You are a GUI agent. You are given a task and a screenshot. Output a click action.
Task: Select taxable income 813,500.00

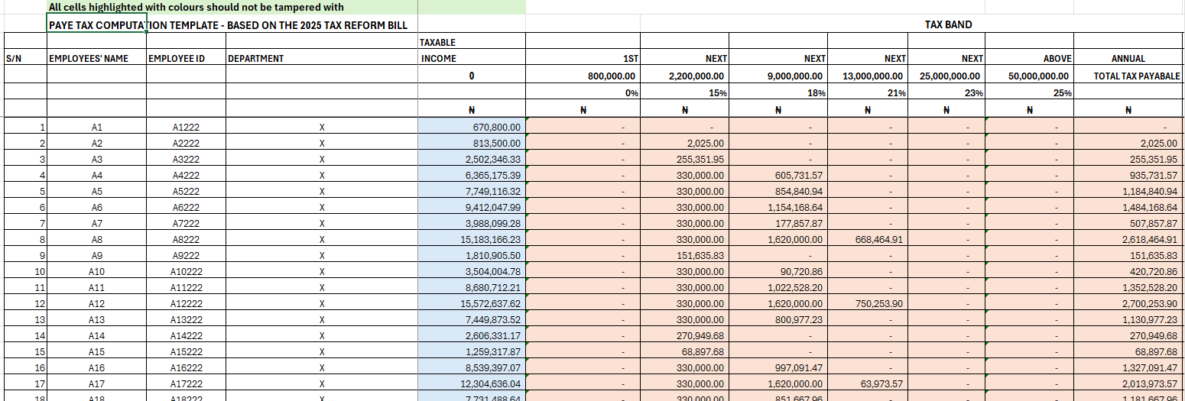point(472,143)
